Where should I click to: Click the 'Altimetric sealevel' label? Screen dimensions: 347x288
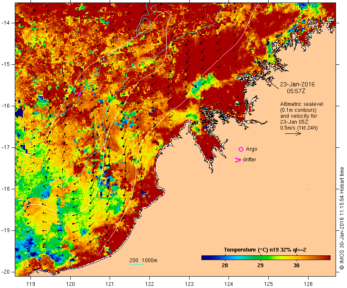point(302,104)
